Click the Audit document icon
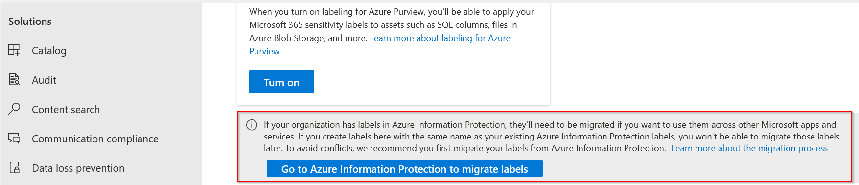This screenshot has width=859, height=185. 14,79
